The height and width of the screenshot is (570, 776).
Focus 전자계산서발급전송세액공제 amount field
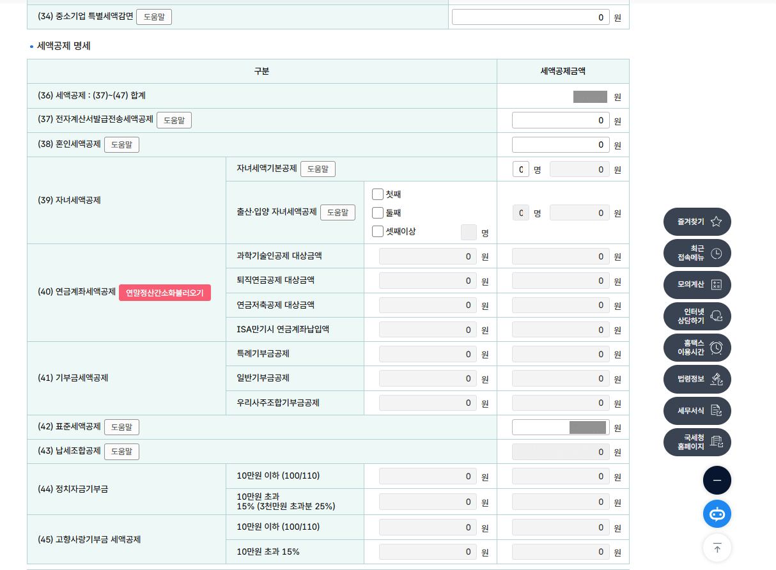coord(561,120)
